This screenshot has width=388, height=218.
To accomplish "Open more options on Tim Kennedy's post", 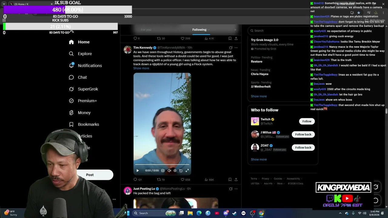I will [236, 48].
